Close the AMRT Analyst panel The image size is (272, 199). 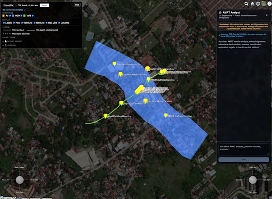click(x=266, y=15)
